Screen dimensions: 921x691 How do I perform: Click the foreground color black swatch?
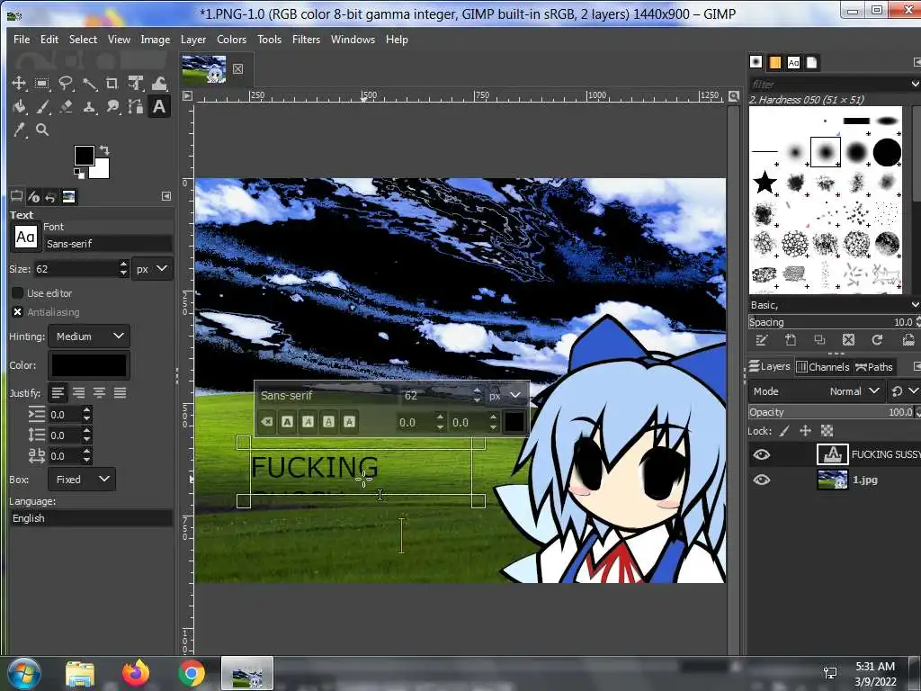(84, 155)
